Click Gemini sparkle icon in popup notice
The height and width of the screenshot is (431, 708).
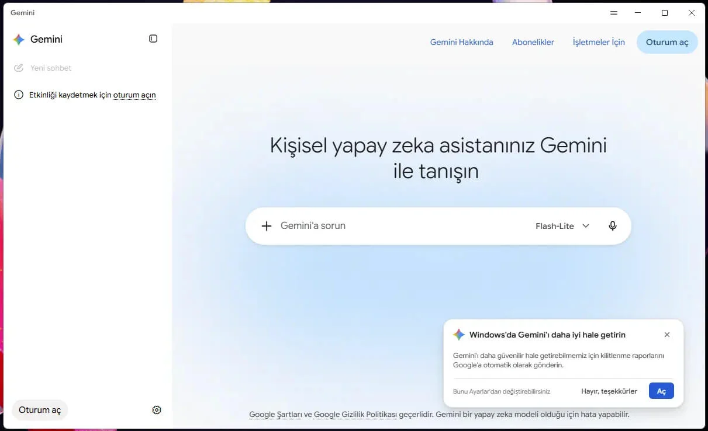459,335
